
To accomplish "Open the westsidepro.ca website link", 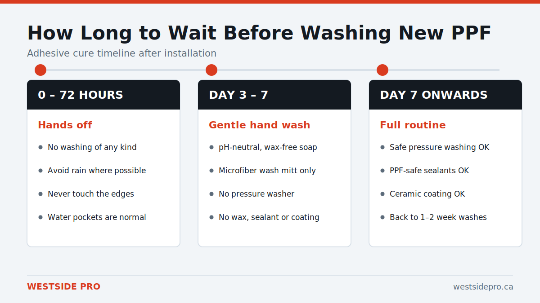I will 483,287.
